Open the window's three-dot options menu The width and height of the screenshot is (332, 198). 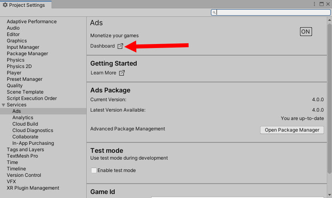314,4
